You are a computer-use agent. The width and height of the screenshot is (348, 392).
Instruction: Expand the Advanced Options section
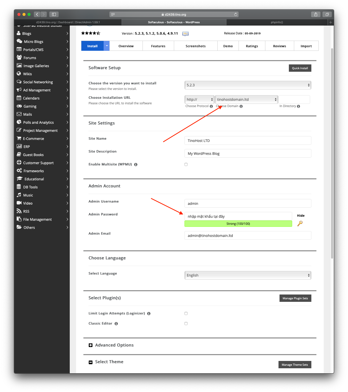pos(90,345)
